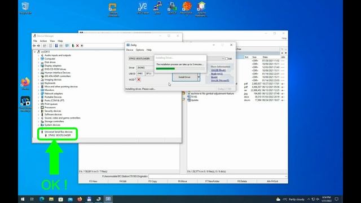This screenshot has width=361, height=203.
Task: Open the Options menu in Zadig
Action: click(x=140, y=50)
